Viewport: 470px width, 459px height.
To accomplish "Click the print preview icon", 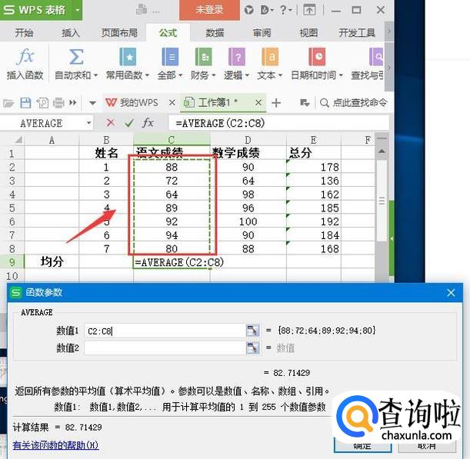I will coord(42,103).
